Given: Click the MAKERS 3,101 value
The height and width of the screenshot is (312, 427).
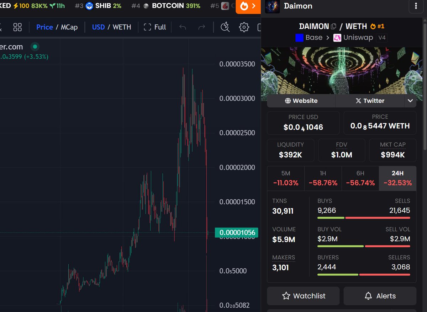Looking at the screenshot, I should click(281, 267).
